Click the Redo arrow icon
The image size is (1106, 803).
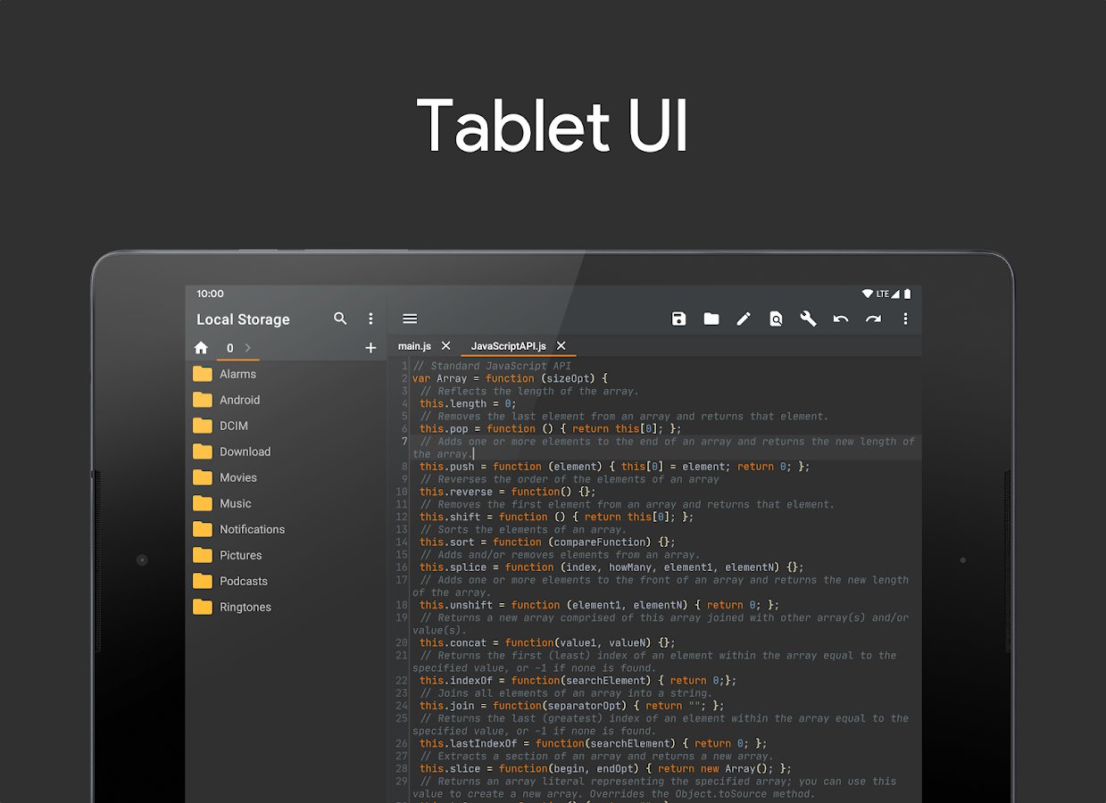tap(873, 319)
